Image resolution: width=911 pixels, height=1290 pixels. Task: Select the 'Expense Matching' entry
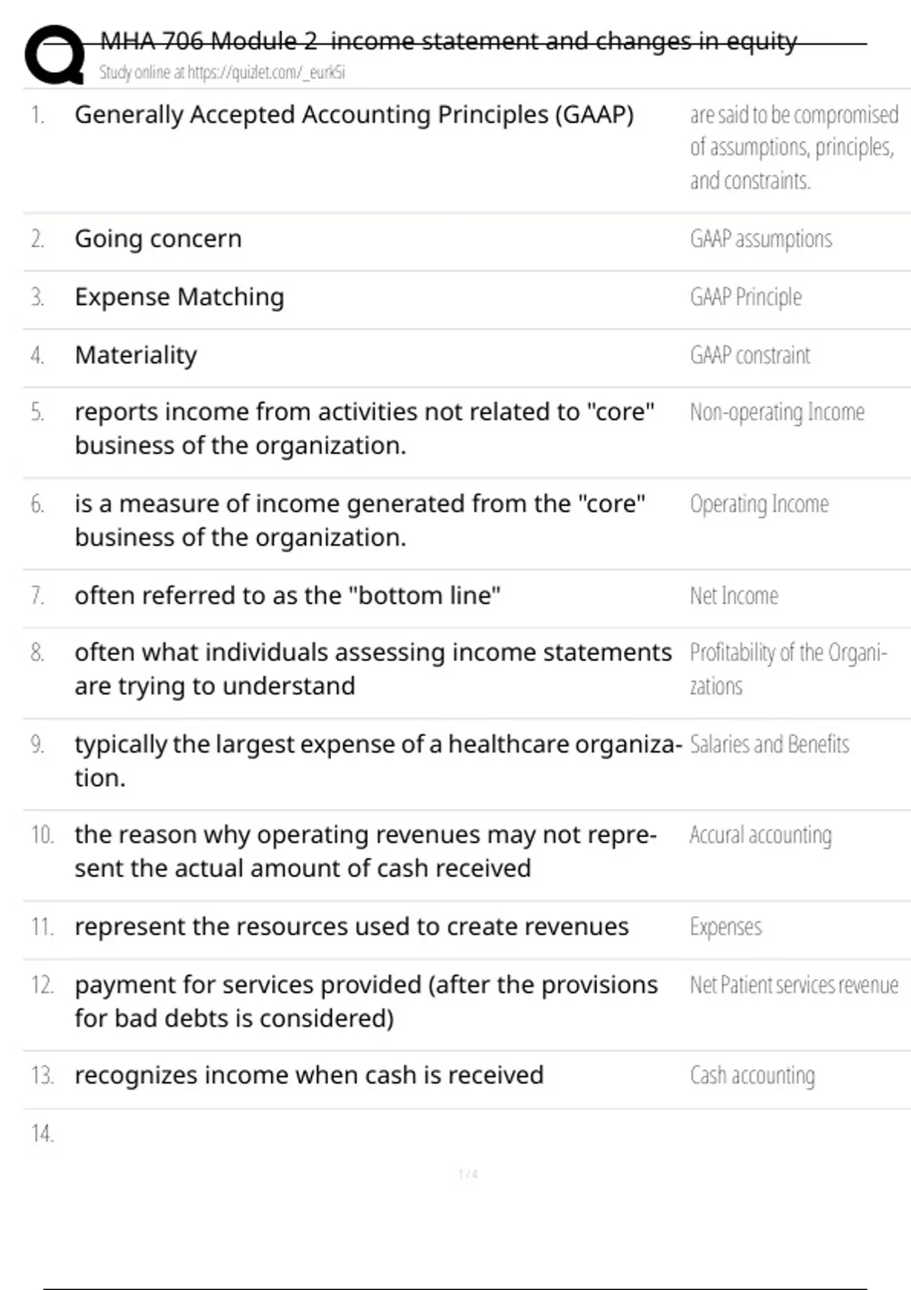point(179,297)
